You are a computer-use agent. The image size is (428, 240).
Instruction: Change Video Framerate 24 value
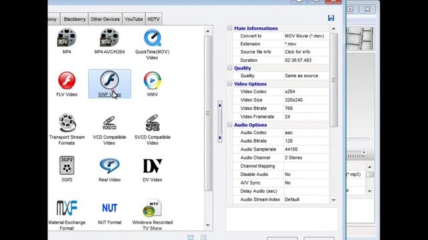click(306, 117)
